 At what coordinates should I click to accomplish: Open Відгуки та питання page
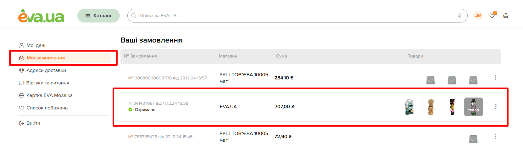point(47,83)
